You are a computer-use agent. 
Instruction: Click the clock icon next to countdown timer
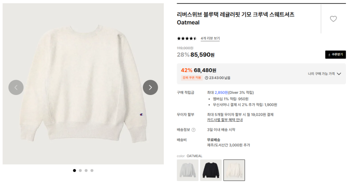point(207,78)
